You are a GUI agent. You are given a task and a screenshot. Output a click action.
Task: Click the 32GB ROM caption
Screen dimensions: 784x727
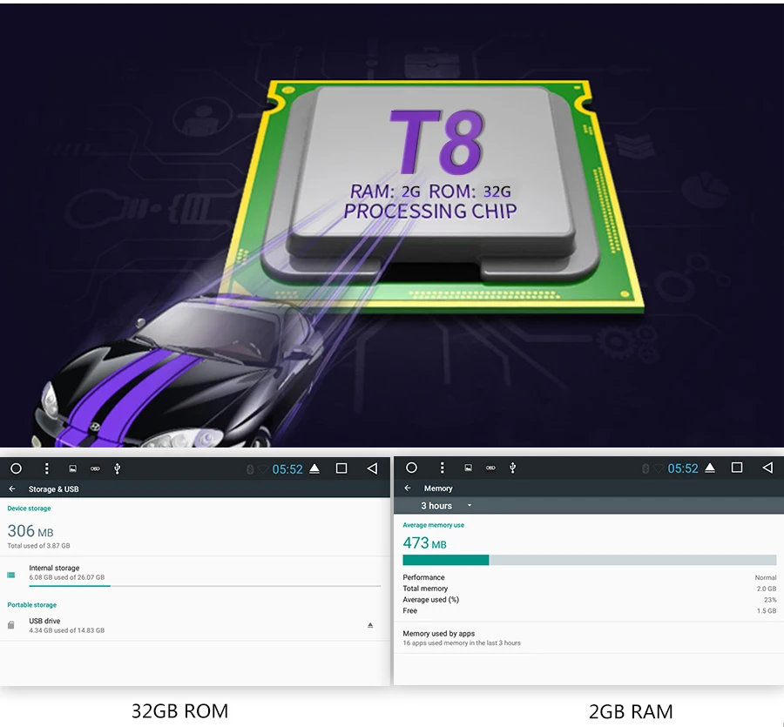pos(179,711)
